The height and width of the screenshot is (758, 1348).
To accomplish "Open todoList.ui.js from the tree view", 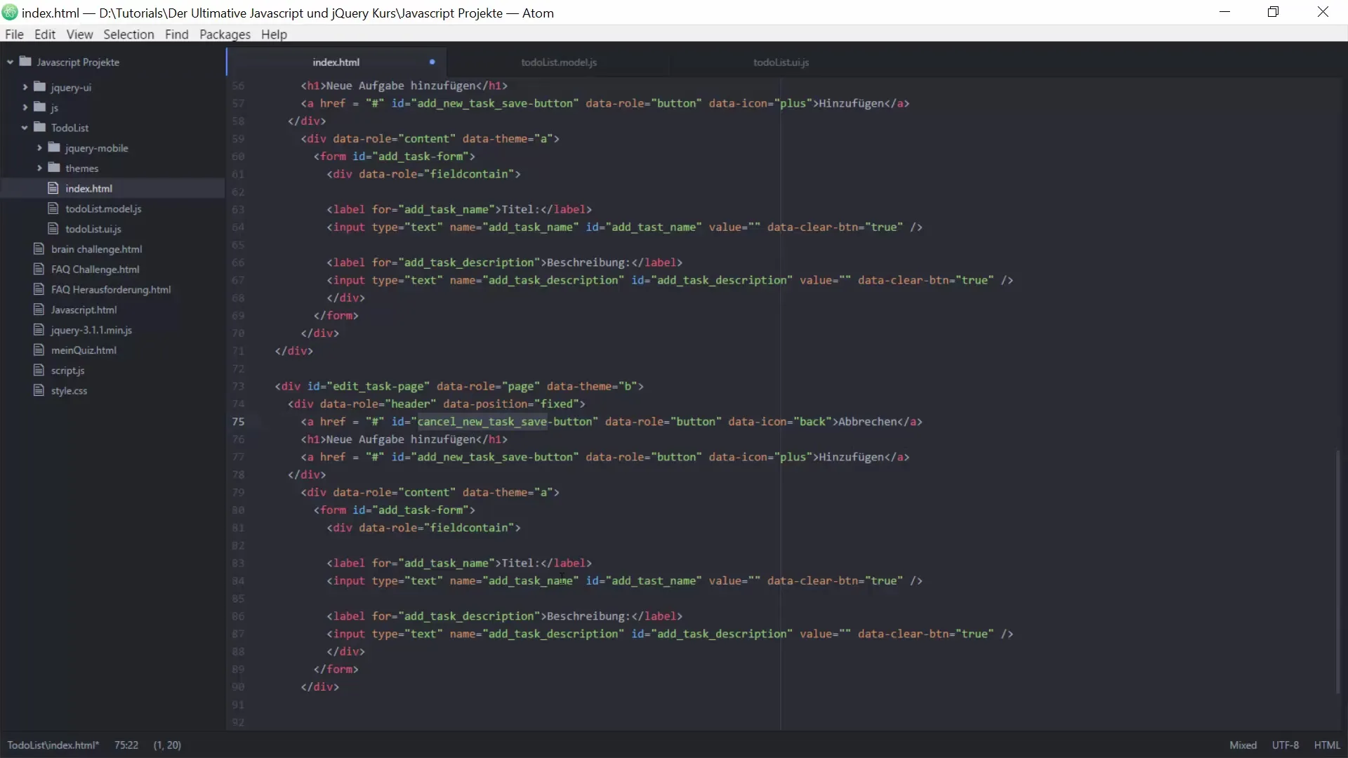I will click(x=93, y=229).
